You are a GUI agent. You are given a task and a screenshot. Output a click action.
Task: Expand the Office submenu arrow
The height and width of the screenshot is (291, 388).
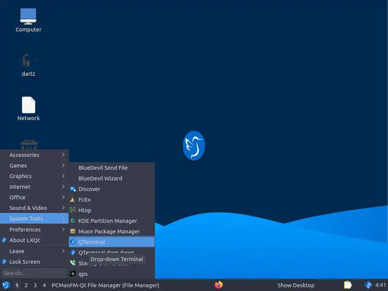point(63,197)
